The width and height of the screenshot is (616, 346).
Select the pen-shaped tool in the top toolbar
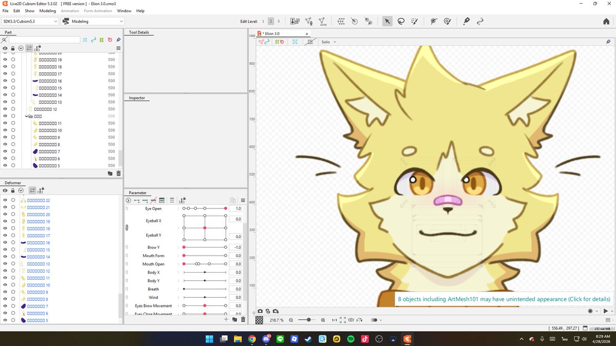pos(466,21)
